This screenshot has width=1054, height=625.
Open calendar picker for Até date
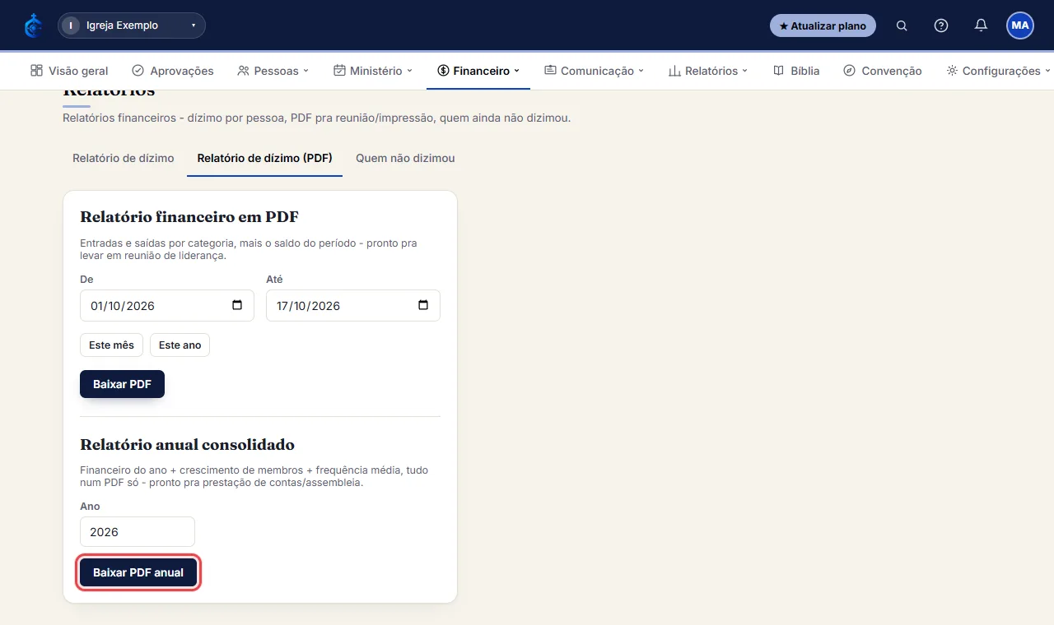(423, 305)
